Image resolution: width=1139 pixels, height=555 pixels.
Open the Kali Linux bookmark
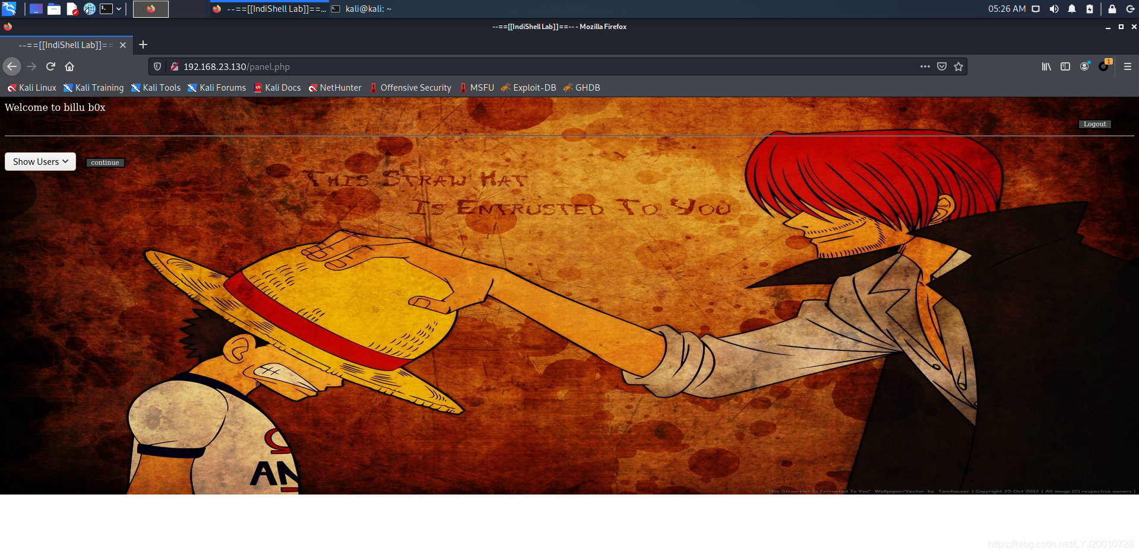[31, 88]
